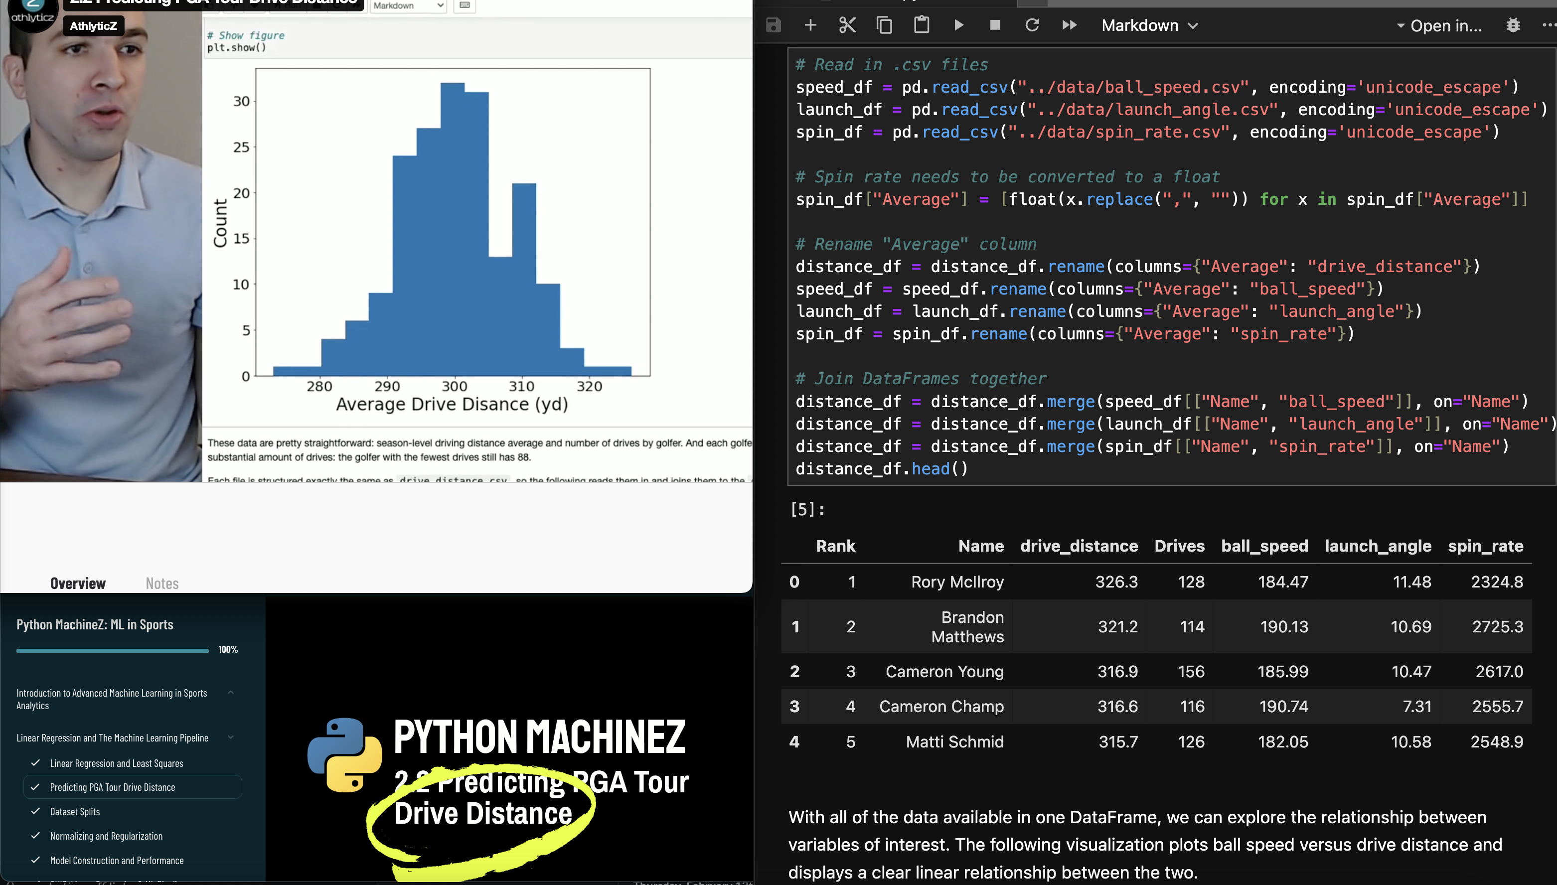Copy the selected cell
1557x885 pixels.
[x=884, y=25]
